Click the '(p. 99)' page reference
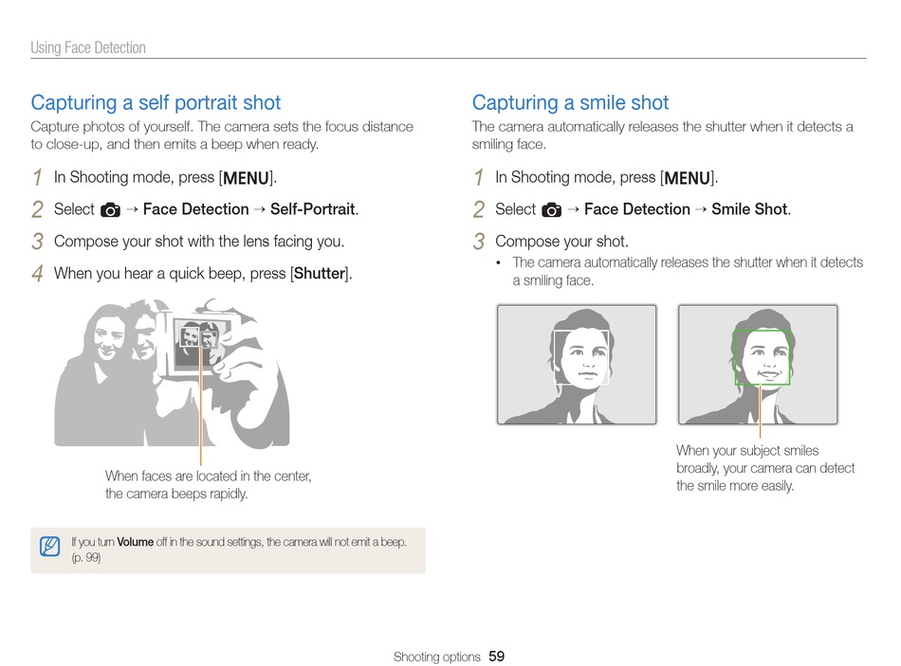901x666 pixels. point(86,557)
